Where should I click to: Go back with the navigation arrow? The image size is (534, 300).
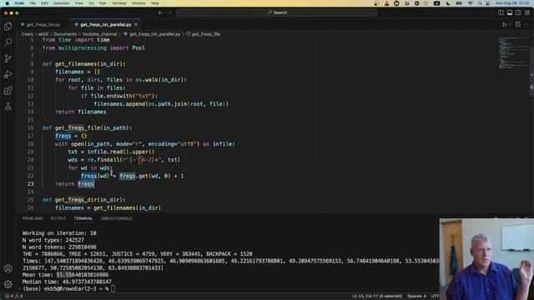[160, 12]
